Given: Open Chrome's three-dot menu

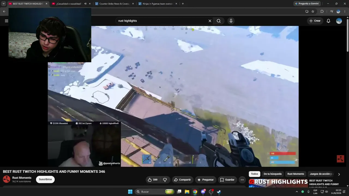Looking at the screenshot, I should coord(345,11).
